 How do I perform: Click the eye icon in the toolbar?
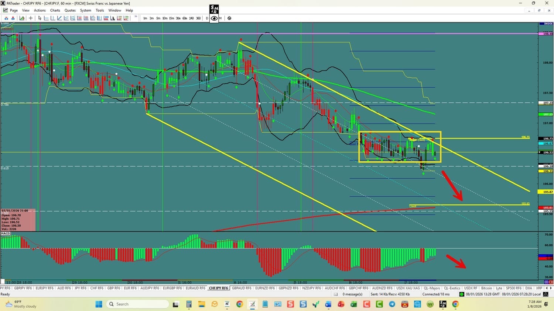[x=214, y=18]
